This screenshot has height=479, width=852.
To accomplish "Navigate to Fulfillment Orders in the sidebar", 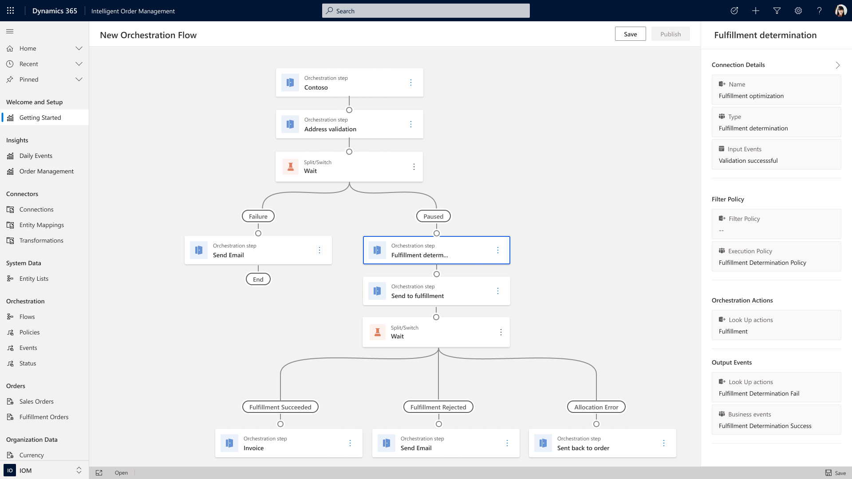I will (x=43, y=416).
